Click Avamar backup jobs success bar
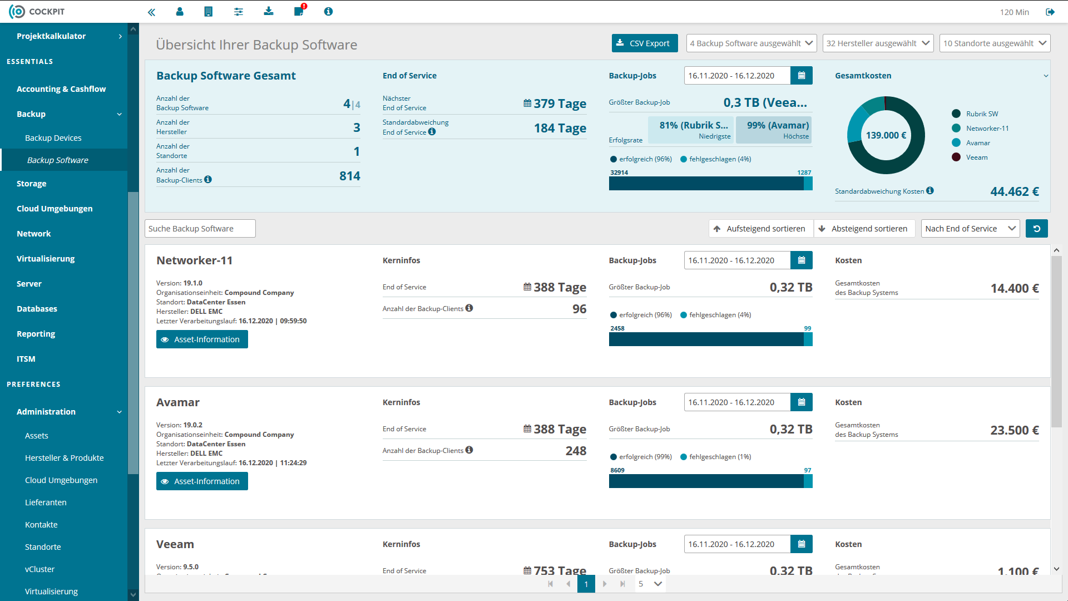1068x601 pixels. click(706, 481)
